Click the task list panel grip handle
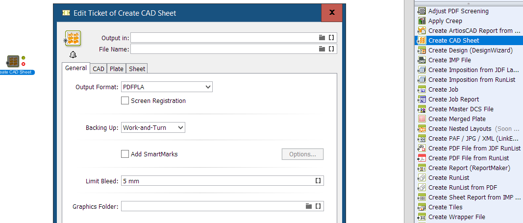The image size is (523, 223). click(468, 3)
